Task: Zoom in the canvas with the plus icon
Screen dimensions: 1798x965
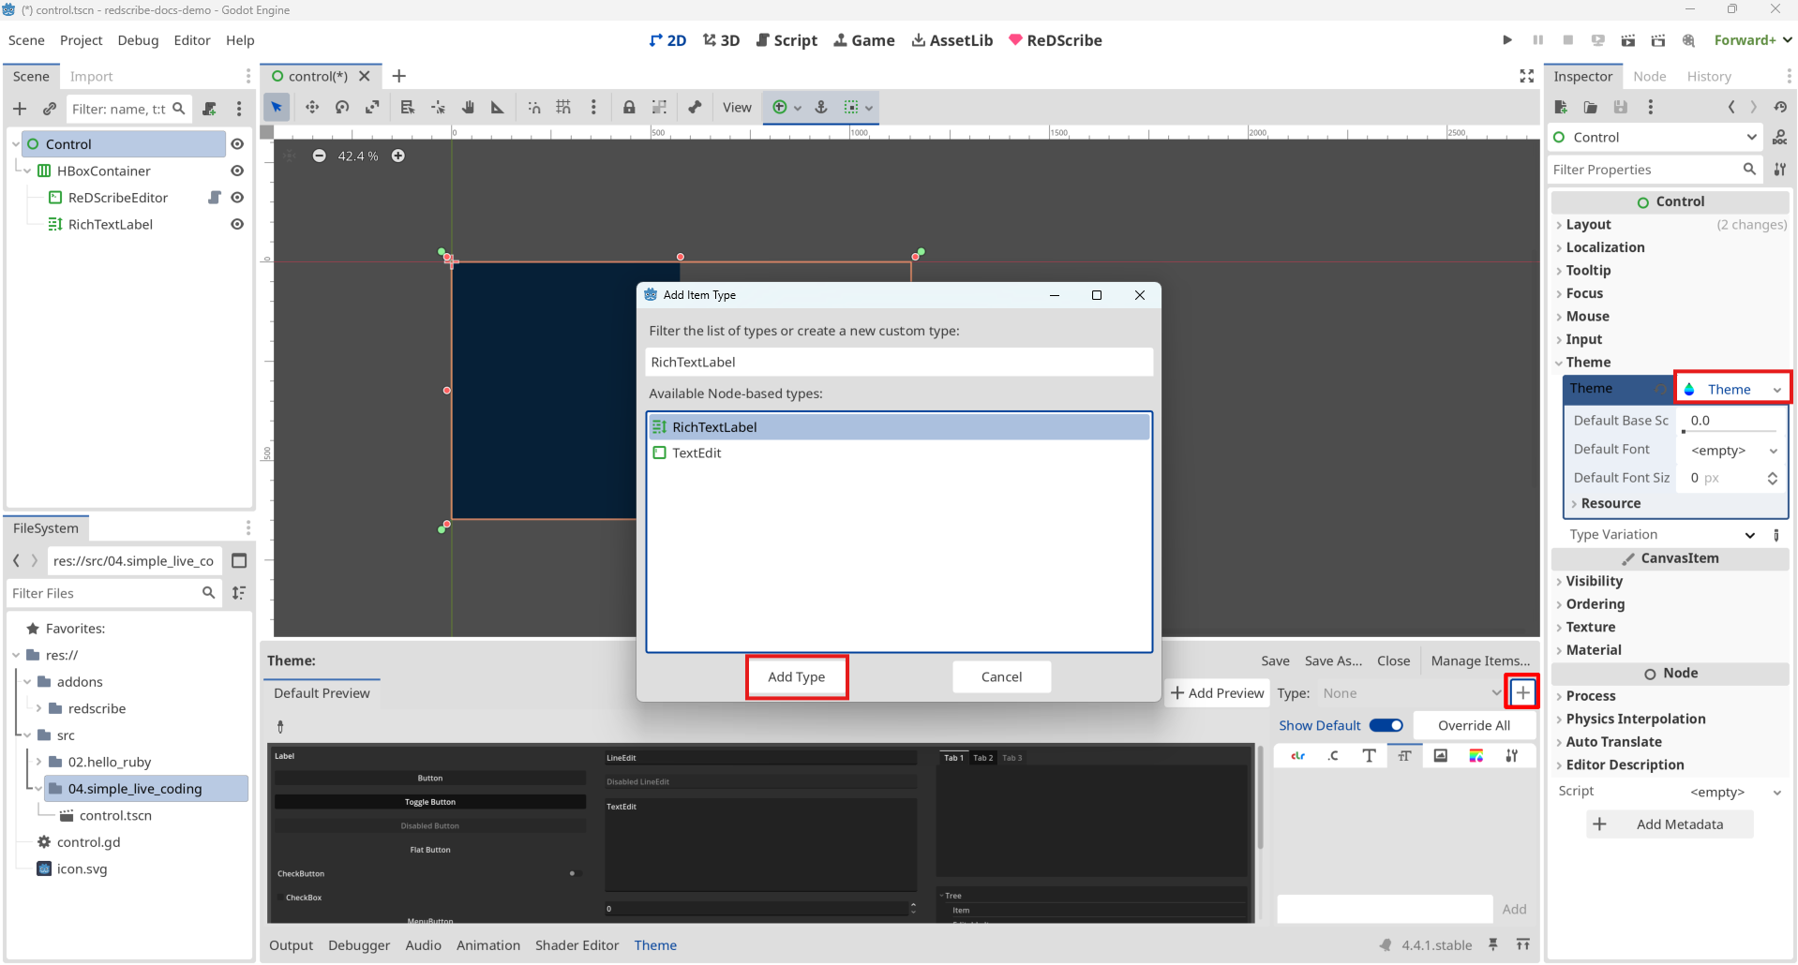Action: [398, 156]
